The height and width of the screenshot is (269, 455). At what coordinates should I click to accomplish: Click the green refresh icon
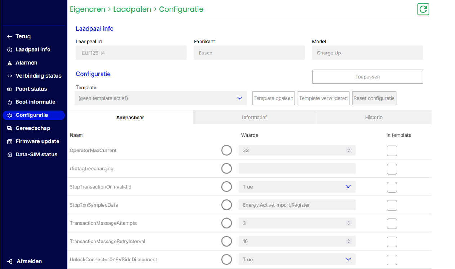coord(423,9)
